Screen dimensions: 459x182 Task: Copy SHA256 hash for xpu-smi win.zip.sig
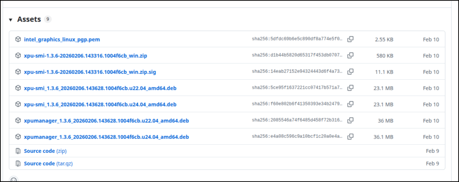click(351, 72)
